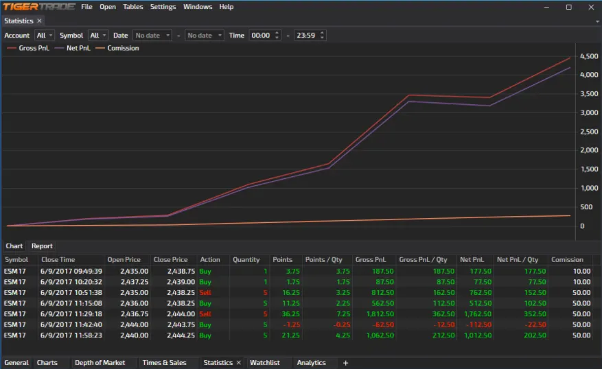Image resolution: width=602 pixels, height=369 pixels.
Task: Open the end date picker
Action: coord(204,35)
